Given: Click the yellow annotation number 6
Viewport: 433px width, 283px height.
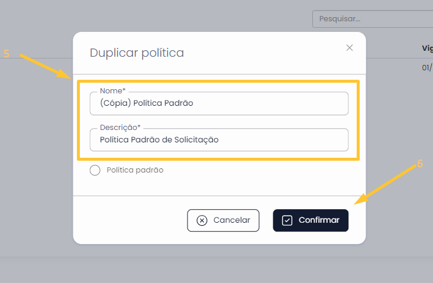Looking at the screenshot, I should coord(420,164).
